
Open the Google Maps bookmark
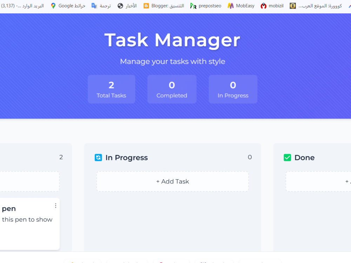pos(68,6)
